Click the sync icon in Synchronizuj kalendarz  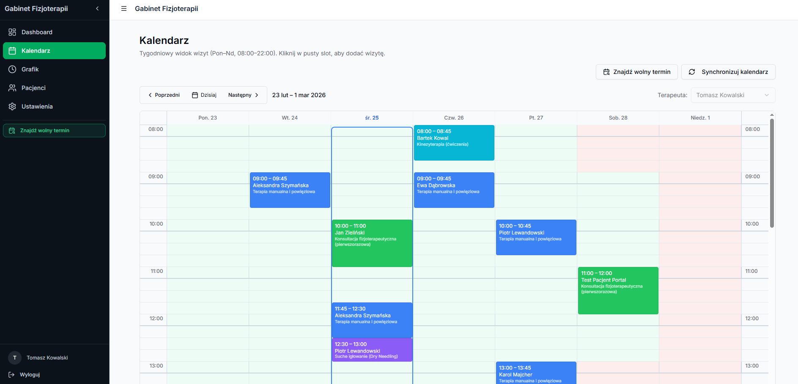(692, 72)
